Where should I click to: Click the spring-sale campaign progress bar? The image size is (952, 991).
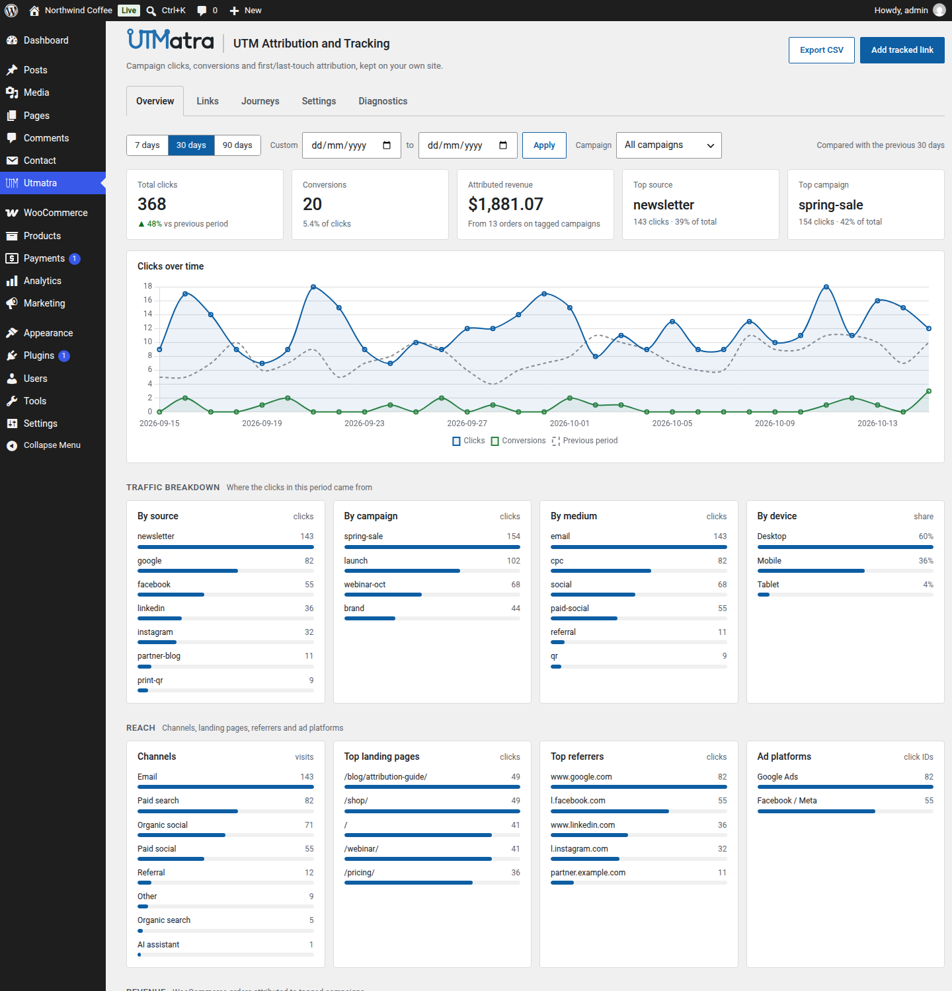[x=432, y=547]
